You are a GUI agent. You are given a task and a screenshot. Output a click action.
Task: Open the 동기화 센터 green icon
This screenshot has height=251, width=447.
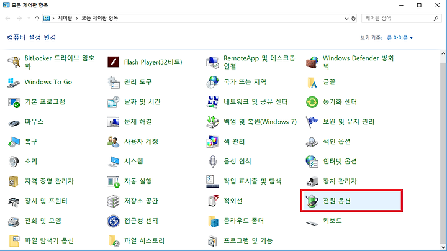coord(312,102)
